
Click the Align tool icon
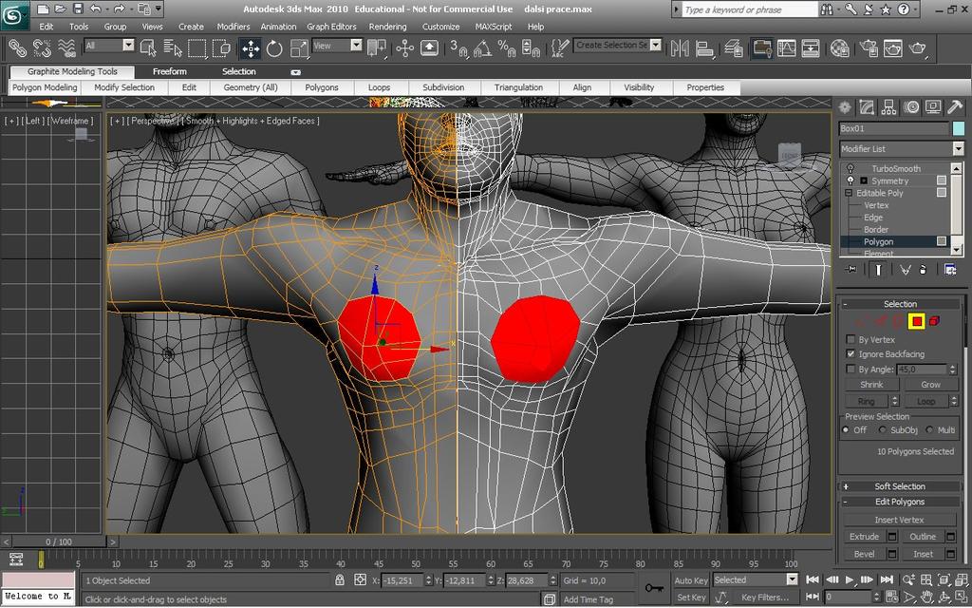click(704, 48)
